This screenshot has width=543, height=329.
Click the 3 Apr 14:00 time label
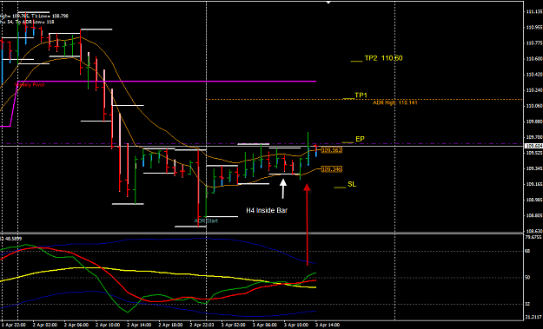[328, 325]
